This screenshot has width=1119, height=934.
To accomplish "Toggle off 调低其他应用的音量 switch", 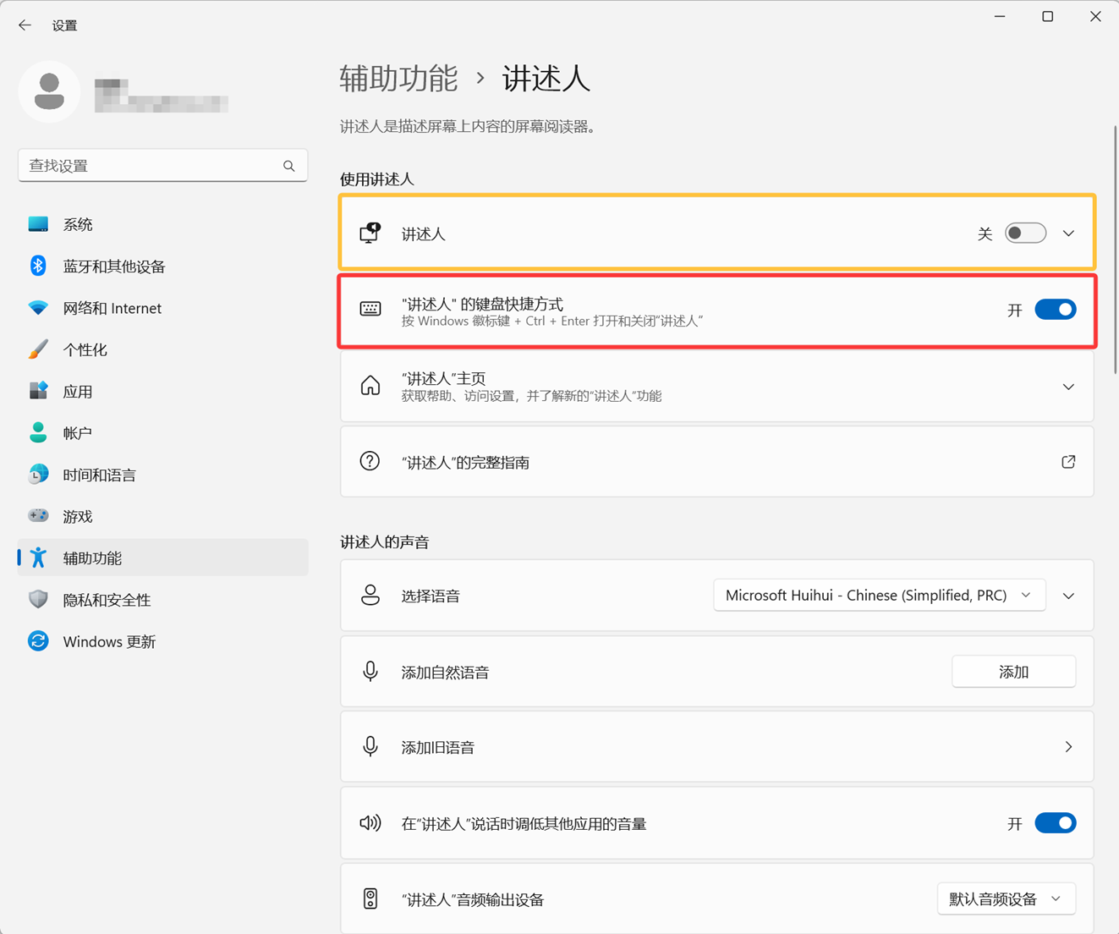I will (x=1056, y=823).
